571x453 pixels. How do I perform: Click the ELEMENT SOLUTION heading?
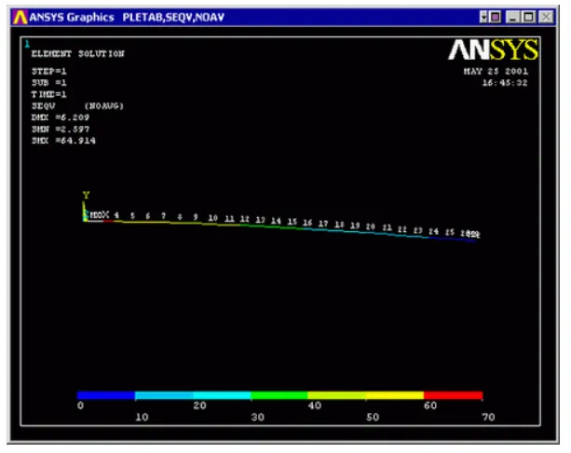click(x=77, y=54)
